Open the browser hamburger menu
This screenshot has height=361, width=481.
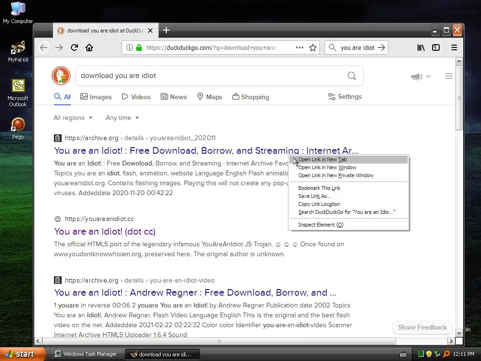tap(454, 47)
